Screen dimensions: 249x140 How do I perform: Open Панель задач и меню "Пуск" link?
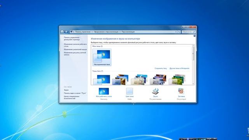[75, 93]
